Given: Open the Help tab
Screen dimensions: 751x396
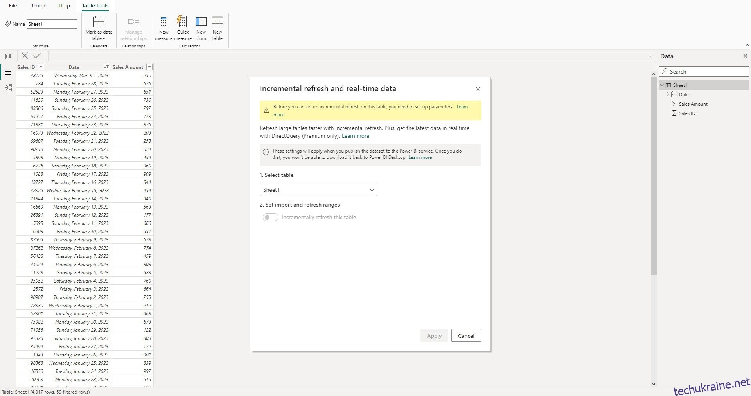Looking at the screenshot, I should coord(64,5).
